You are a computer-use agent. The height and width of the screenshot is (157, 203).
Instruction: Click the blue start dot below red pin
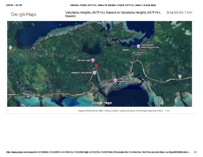pos(95,69)
